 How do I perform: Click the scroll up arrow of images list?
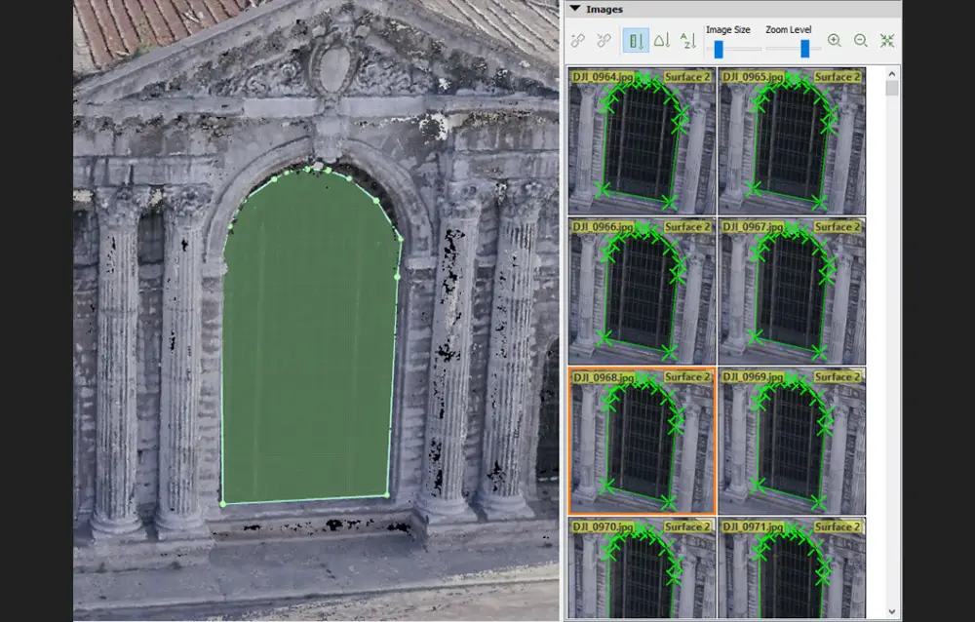(892, 73)
